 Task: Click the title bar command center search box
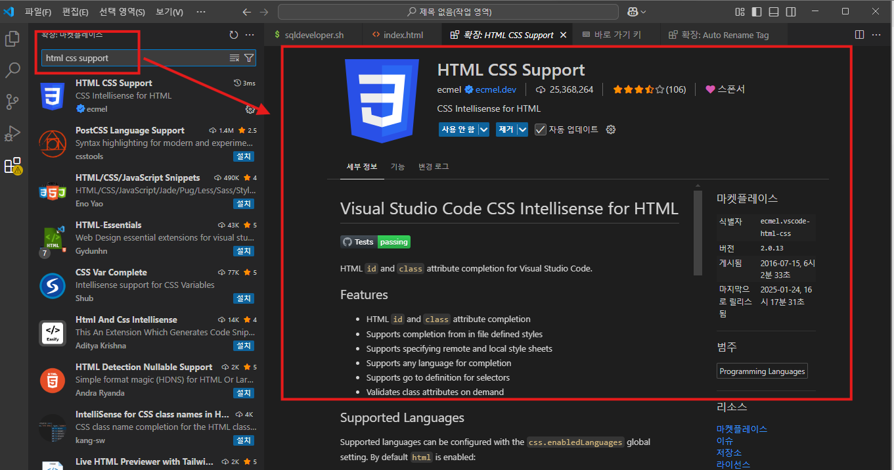tap(448, 12)
